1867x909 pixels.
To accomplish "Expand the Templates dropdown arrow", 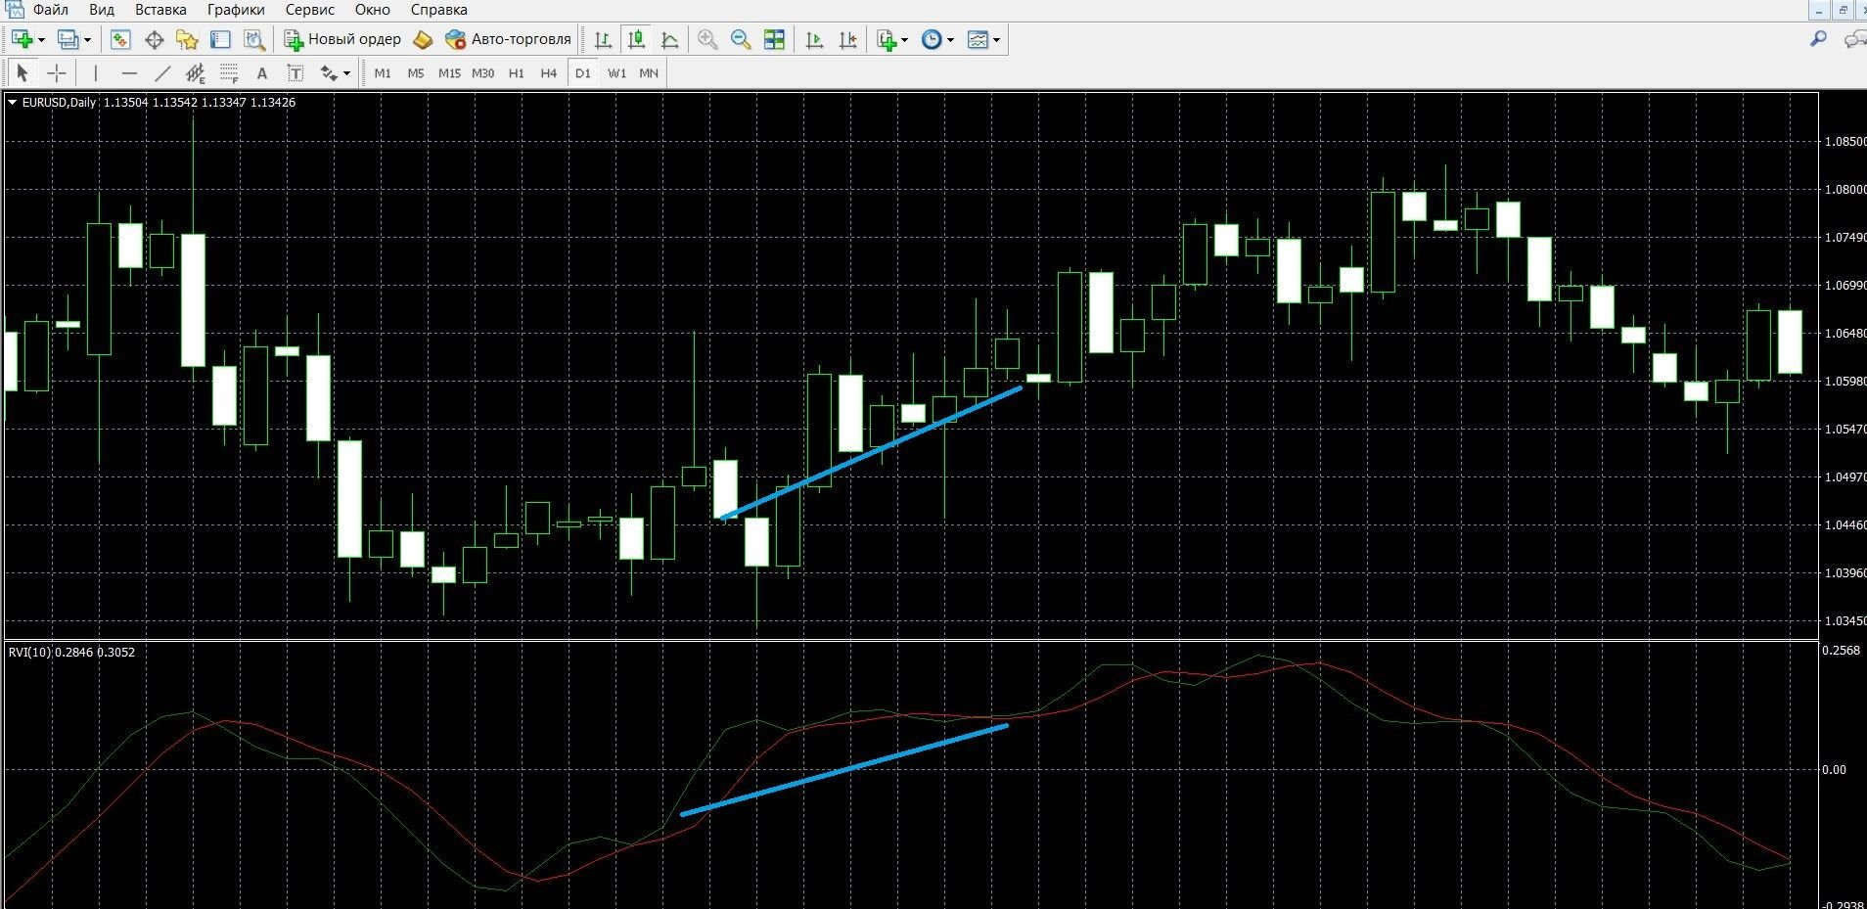I will tap(996, 40).
